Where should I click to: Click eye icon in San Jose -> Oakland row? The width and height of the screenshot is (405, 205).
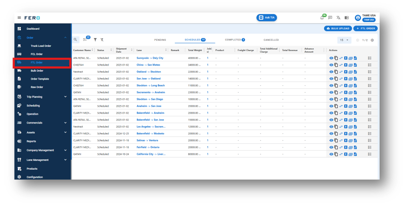pyautogui.click(x=331, y=79)
